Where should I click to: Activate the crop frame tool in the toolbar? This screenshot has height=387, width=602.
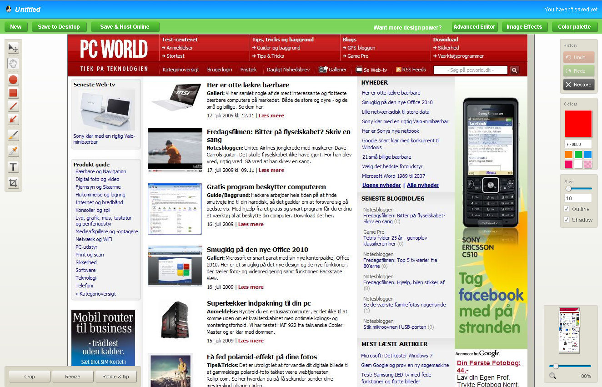click(x=13, y=182)
